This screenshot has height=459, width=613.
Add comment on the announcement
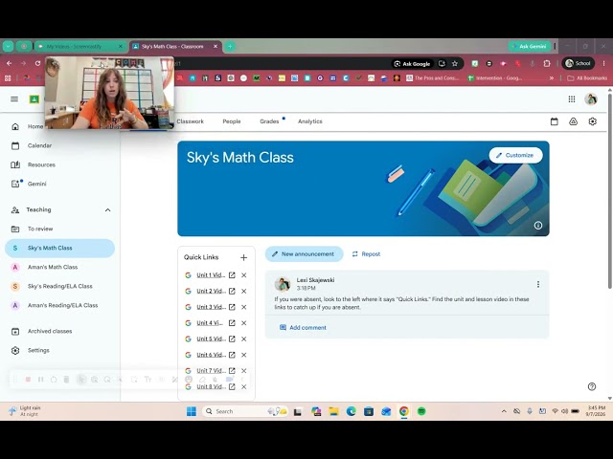[x=303, y=327]
